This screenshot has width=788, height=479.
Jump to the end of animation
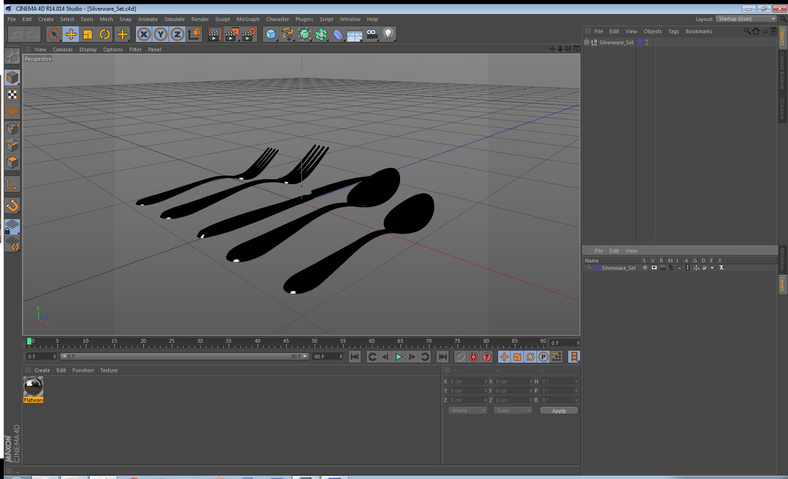coord(442,357)
